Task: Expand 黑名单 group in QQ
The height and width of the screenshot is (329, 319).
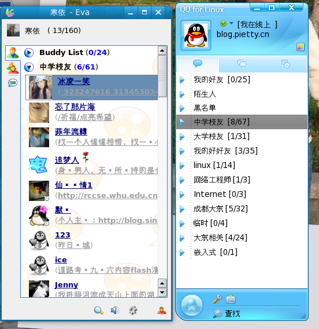Action: click(182, 108)
